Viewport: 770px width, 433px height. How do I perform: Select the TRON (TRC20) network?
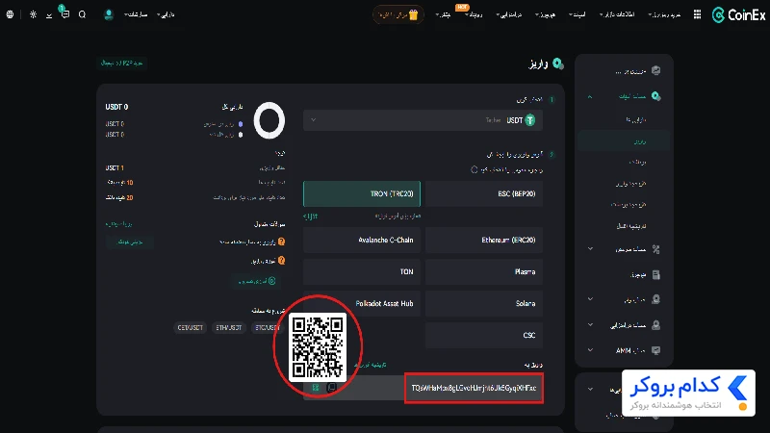click(x=362, y=194)
